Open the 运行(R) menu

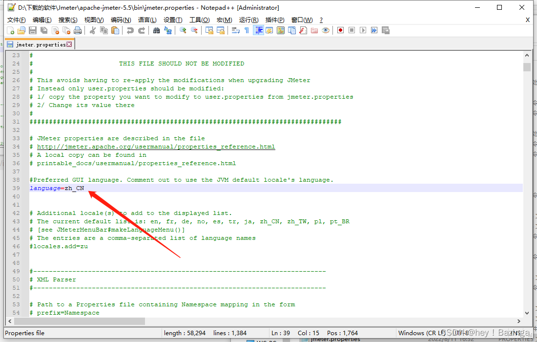click(x=249, y=20)
